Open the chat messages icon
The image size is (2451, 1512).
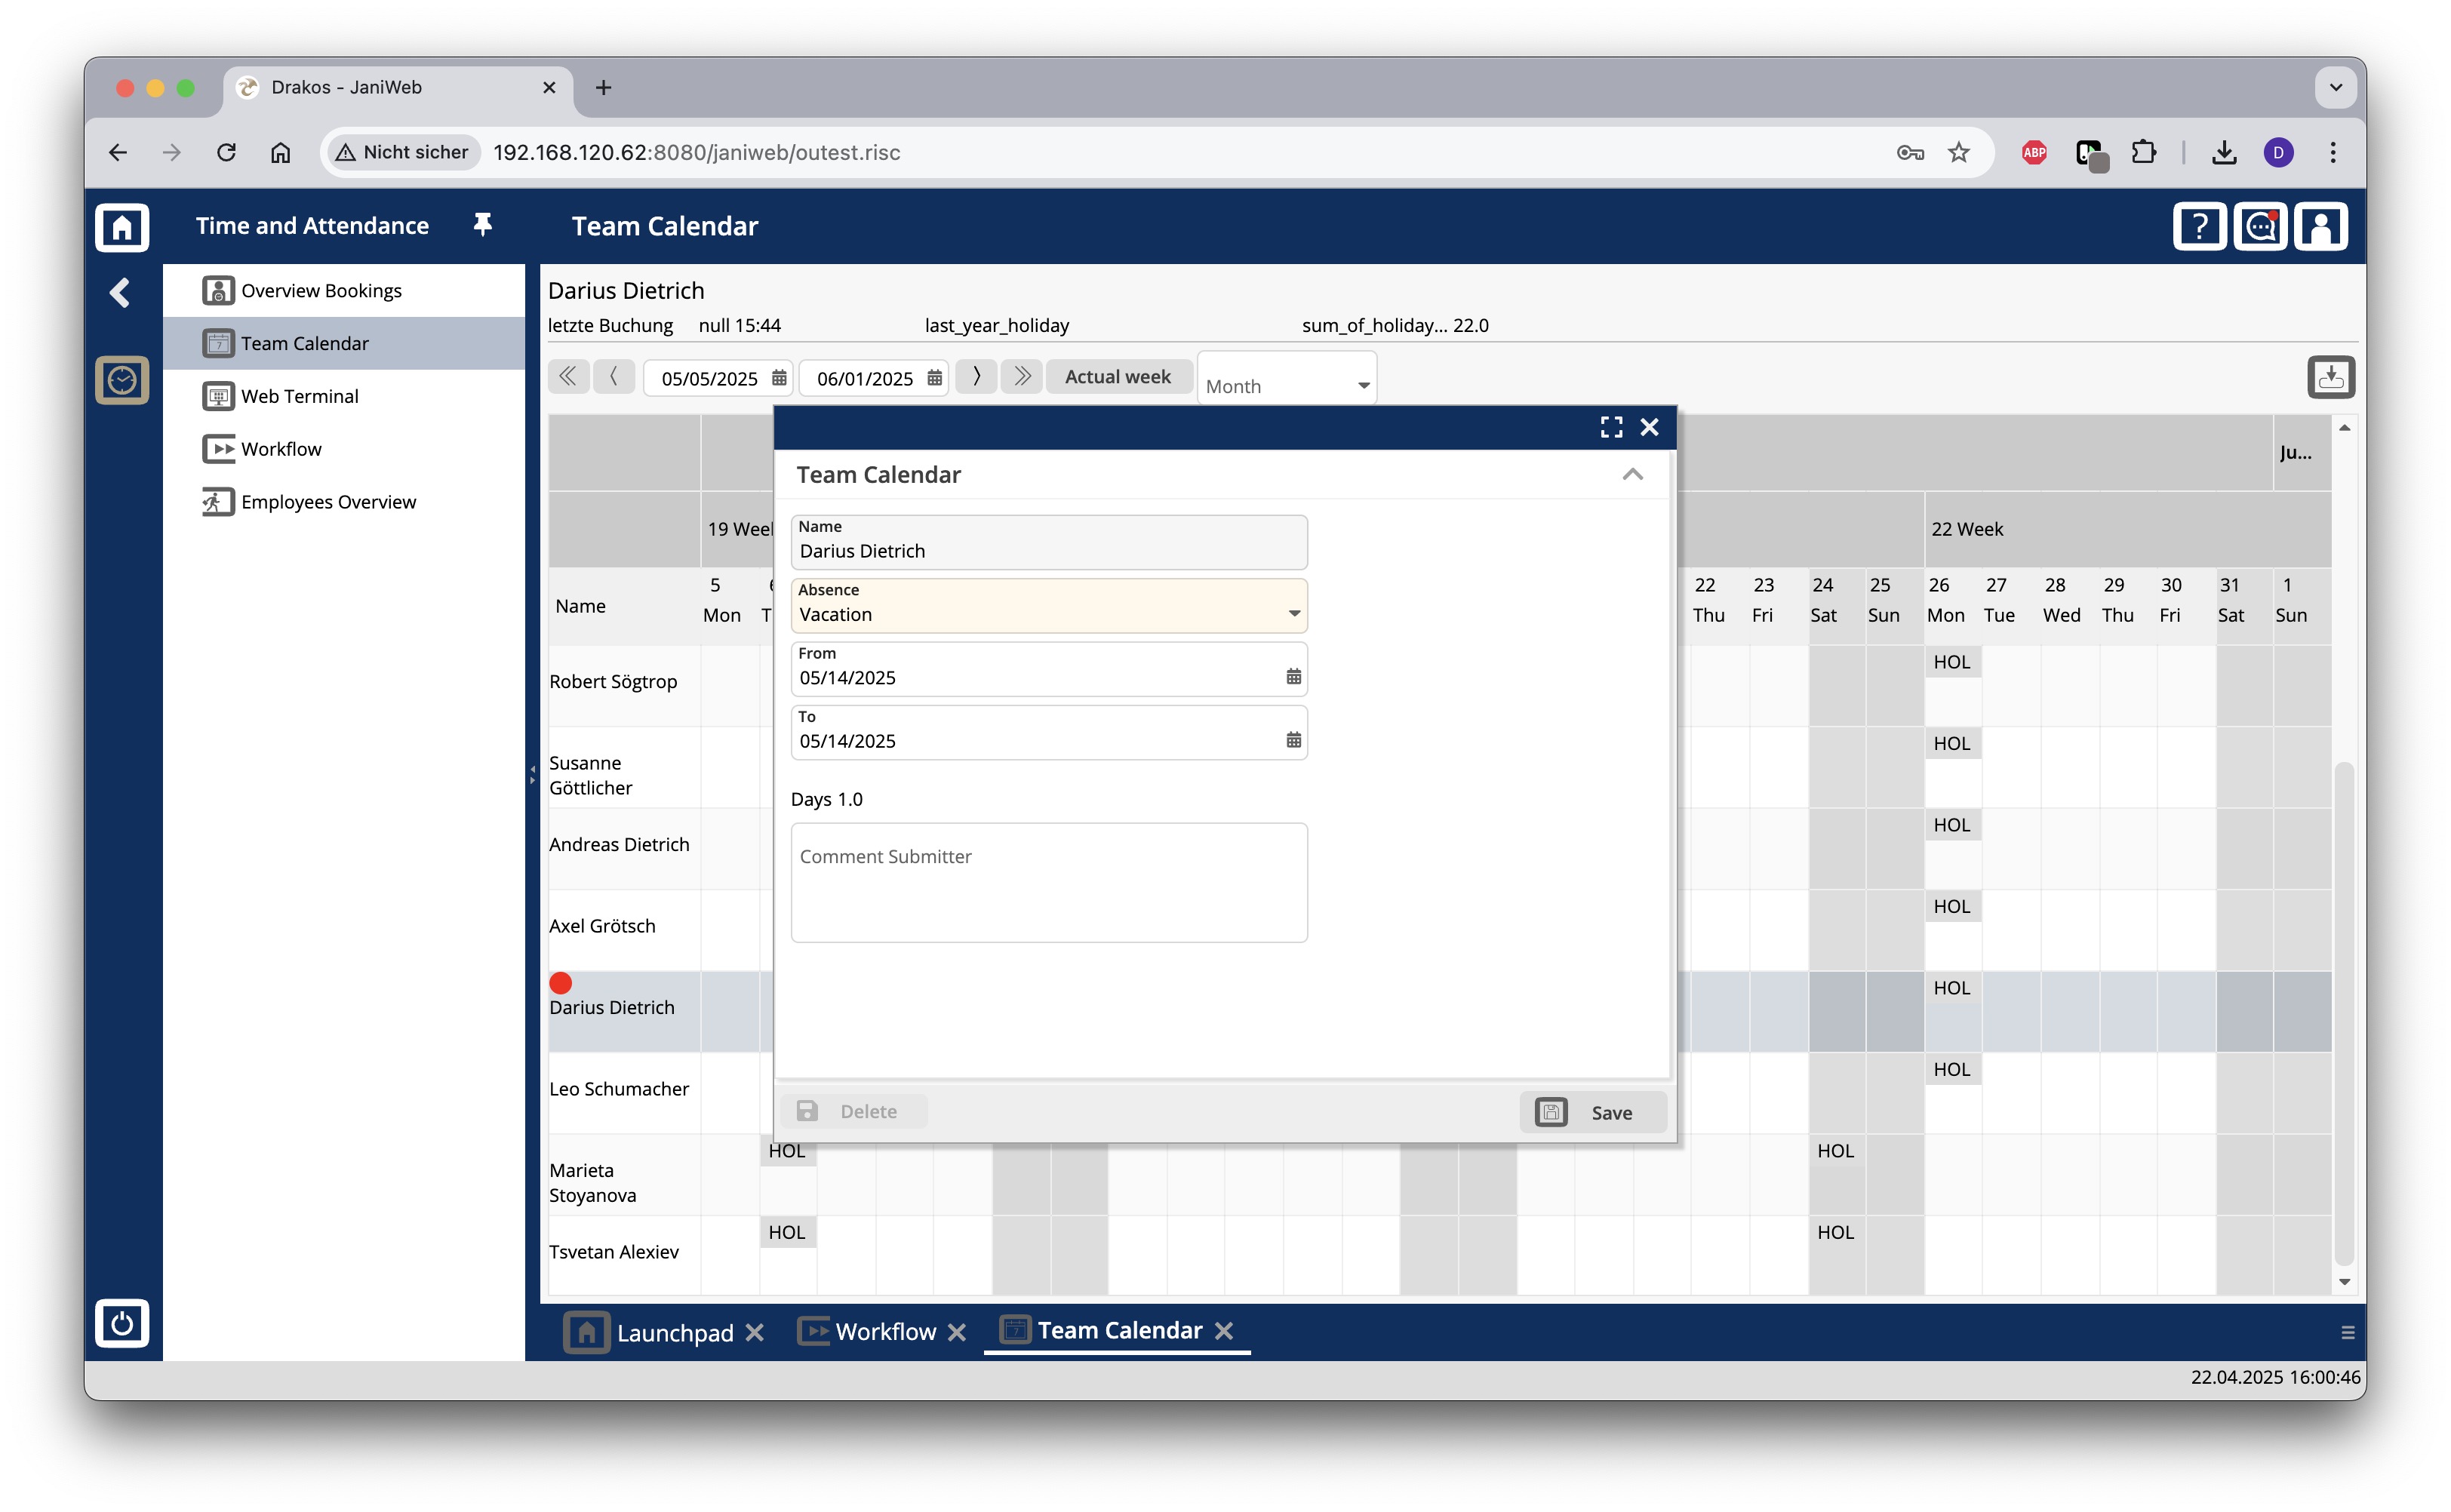coord(2259,227)
